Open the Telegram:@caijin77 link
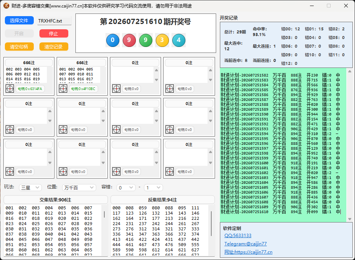 tap(245, 244)
